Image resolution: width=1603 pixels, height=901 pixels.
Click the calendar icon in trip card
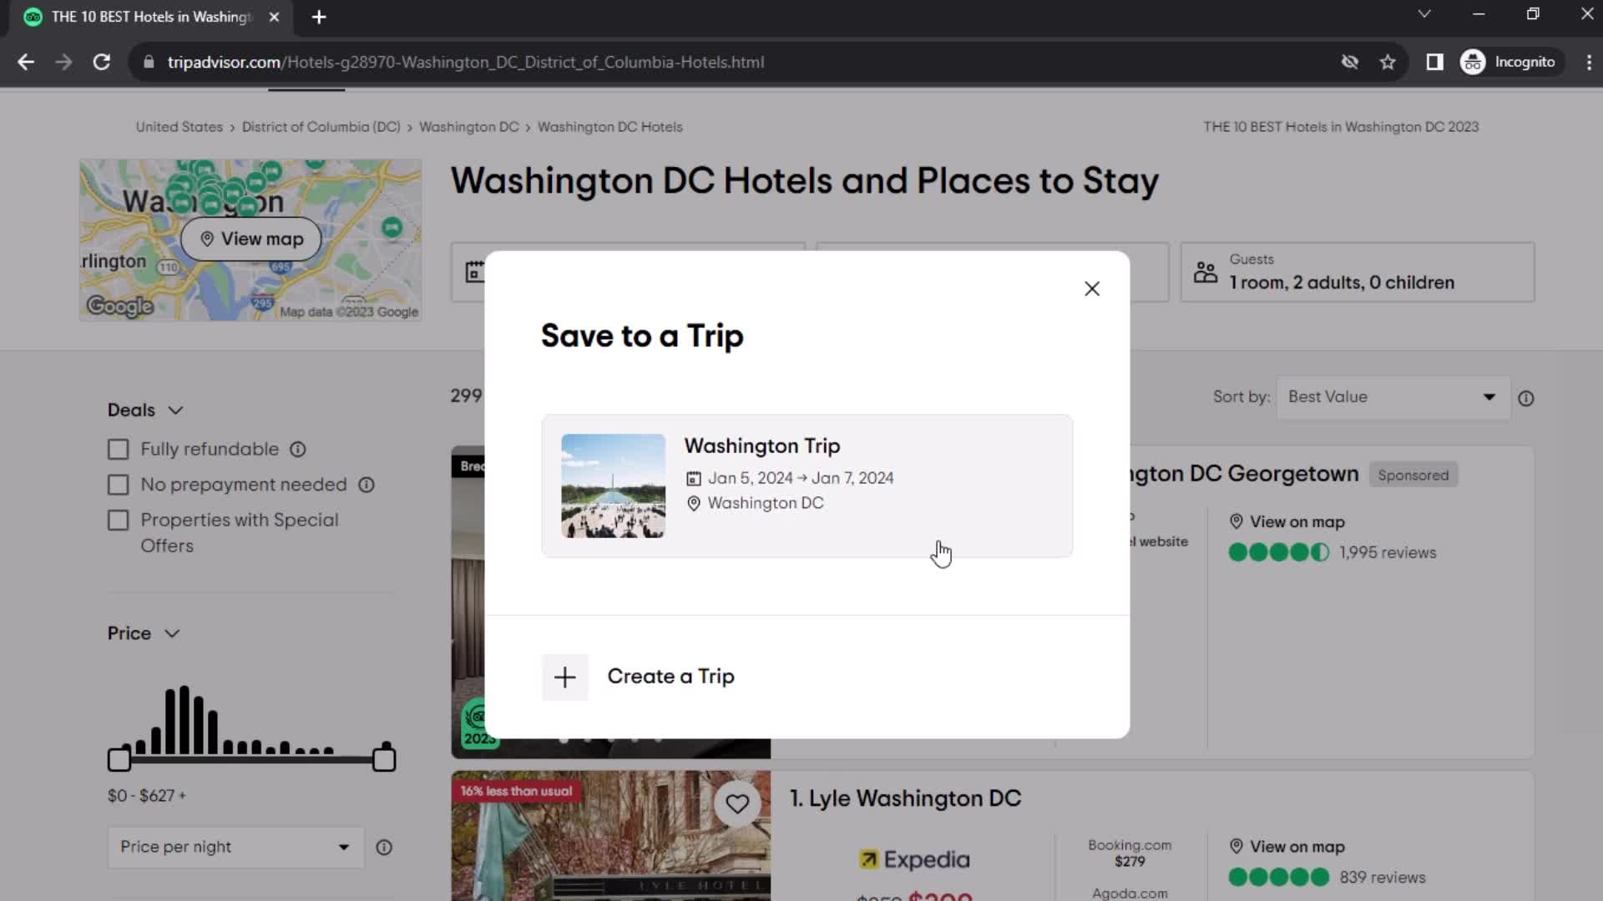coord(694,477)
